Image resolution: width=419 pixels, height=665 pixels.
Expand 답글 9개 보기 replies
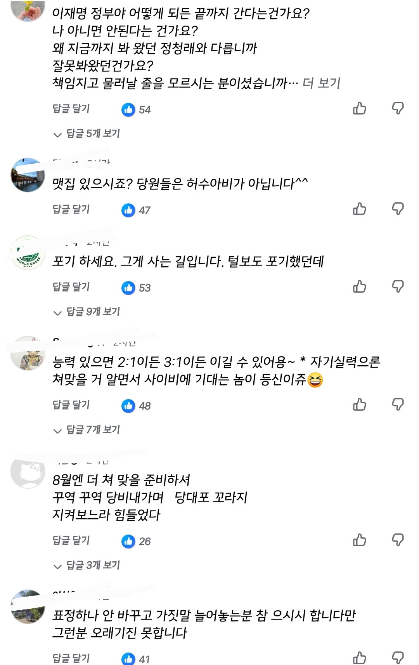click(87, 312)
